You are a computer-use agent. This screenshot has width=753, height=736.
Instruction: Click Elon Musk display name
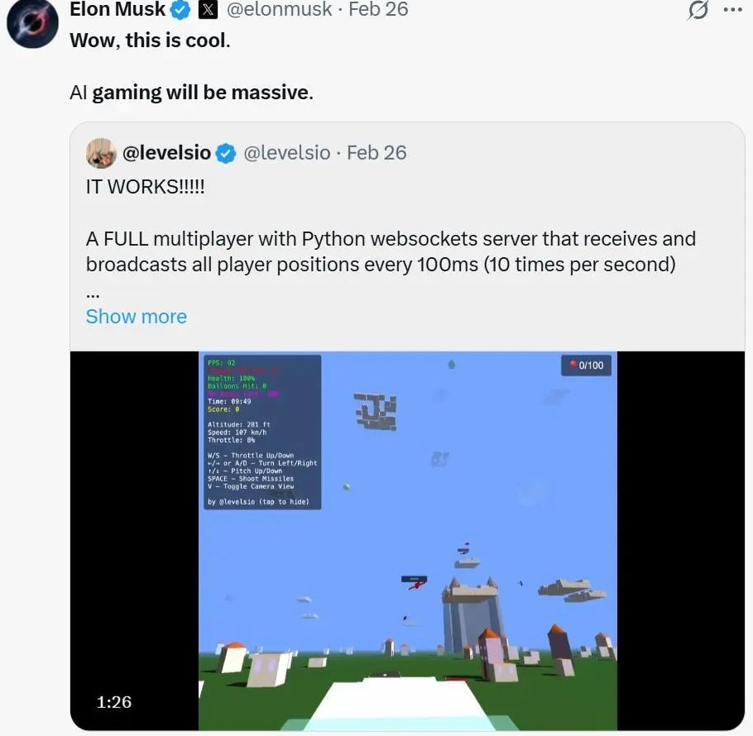point(118,9)
